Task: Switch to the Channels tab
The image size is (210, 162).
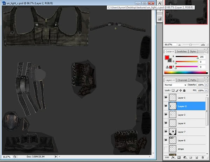Action: tap(182, 80)
